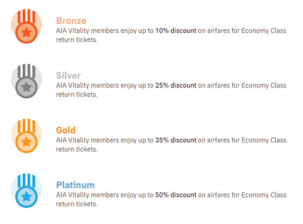Click 'return tickets.' under the Gold description
Viewport: 303px width, 224px height.
77,149
